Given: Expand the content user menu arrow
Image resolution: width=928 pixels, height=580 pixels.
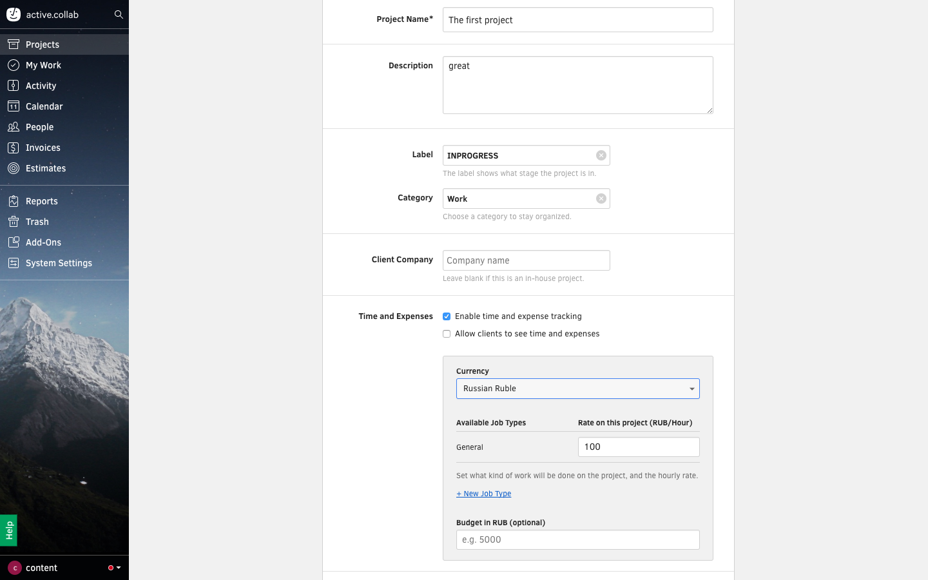Looking at the screenshot, I should (x=119, y=568).
